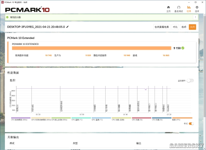Toggle GPU core clock (MHz) legend
This screenshot has width=206, height=150.
click(61, 119)
